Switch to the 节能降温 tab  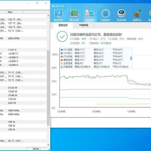point(84,25)
